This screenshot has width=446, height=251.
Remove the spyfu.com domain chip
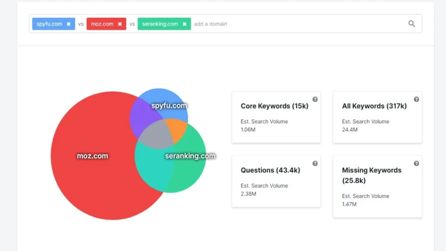pyautogui.click(x=68, y=24)
